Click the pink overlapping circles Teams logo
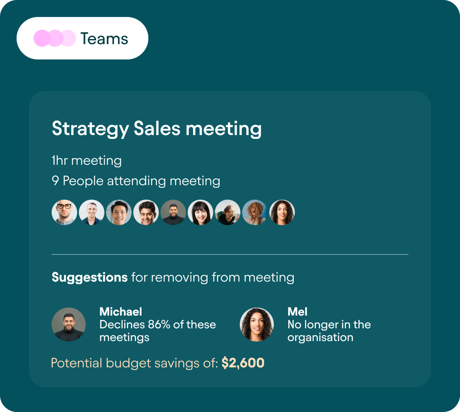Screen dimensions: 460x412 (x=55, y=38)
